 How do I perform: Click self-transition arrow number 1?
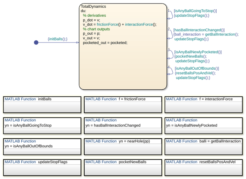pos(170,15)
